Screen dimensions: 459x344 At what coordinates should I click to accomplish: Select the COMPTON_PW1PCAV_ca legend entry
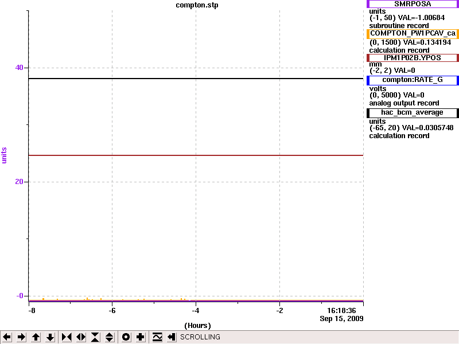[413, 33]
